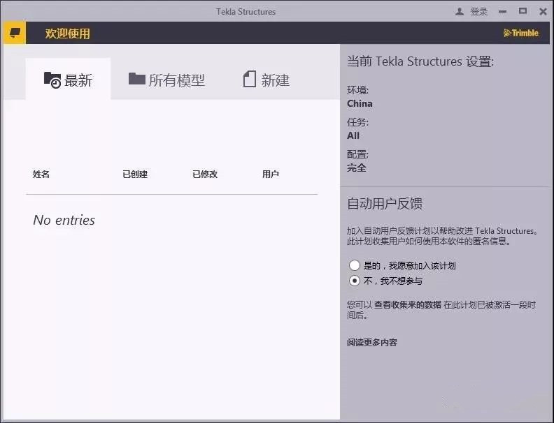Click the folder-with-clock icon on 最新 tab

(52, 80)
